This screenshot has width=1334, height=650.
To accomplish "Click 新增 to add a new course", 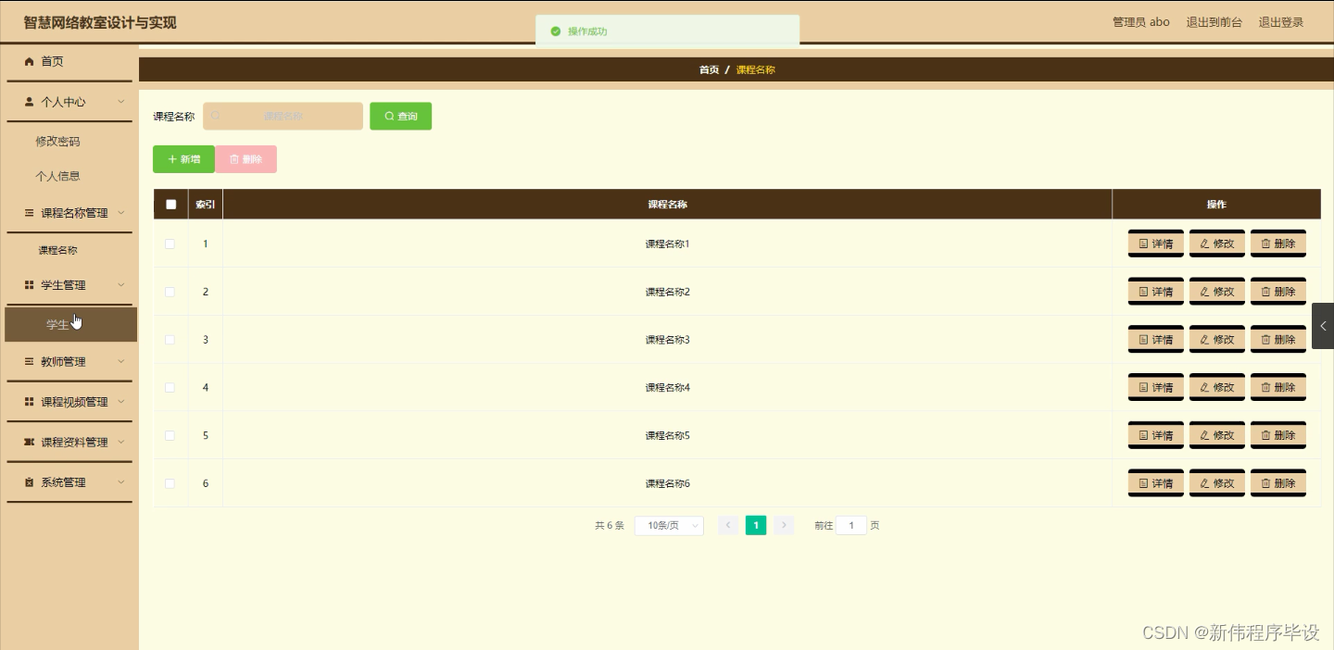I will 183,158.
